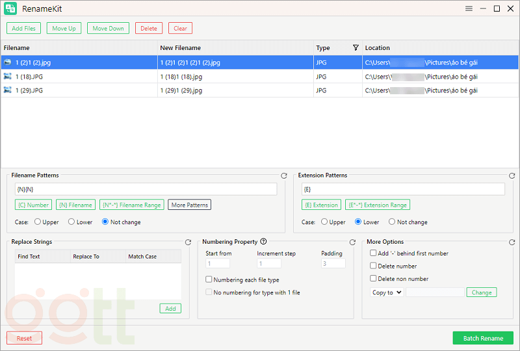Image resolution: width=520 pixels, height=351 pixels.
Task: Enable the Delete number checkbox
Action: pos(373,266)
